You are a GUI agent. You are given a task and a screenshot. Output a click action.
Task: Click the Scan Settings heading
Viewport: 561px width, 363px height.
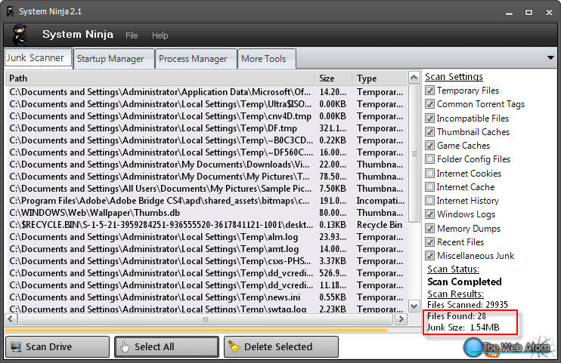454,77
